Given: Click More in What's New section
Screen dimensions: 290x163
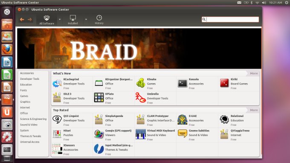Looking at the screenshot, I should point(254,73).
